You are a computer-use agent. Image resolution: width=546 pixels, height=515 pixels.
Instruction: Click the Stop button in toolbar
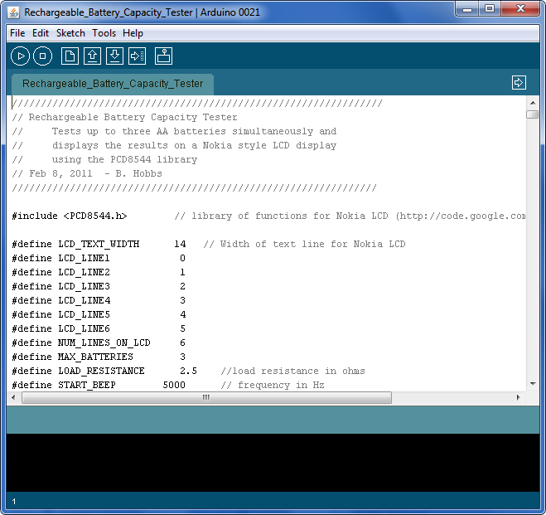42,56
